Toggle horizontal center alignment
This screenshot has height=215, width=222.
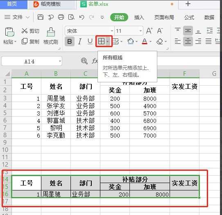pyautogui.click(x=188, y=41)
